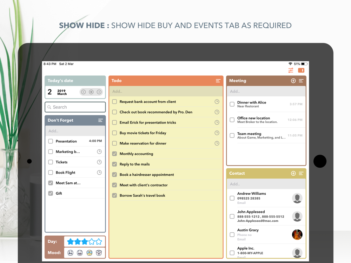Open Office new location meeting
The width and height of the screenshot is (351, 263).
click(266, 120)
